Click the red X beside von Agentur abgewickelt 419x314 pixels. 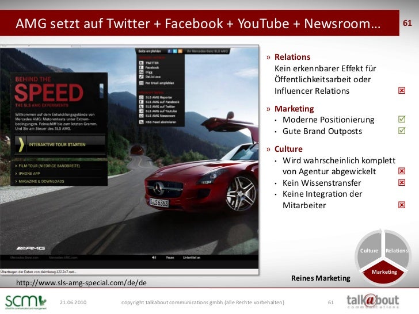(x=402, y=171)
